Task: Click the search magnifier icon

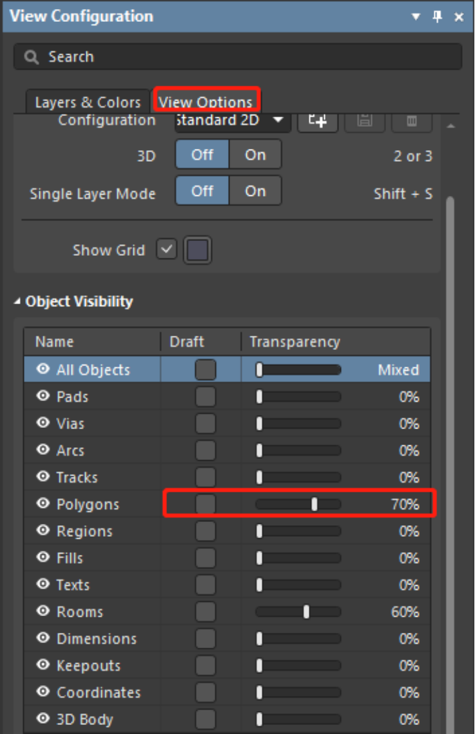Action: tap(32, 57)
